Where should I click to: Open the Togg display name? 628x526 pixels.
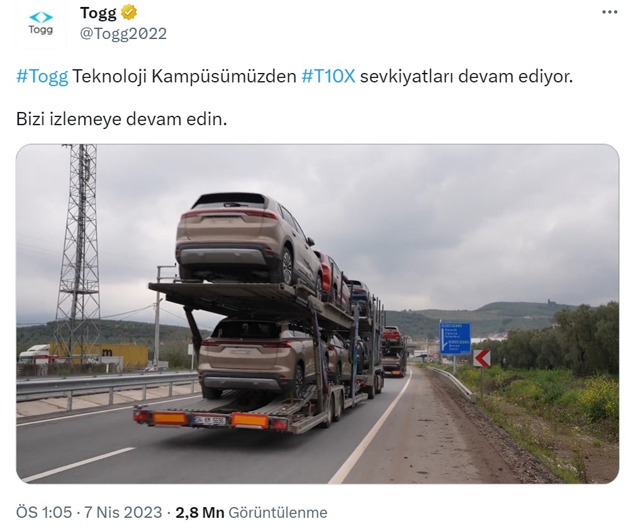(98, 13)
